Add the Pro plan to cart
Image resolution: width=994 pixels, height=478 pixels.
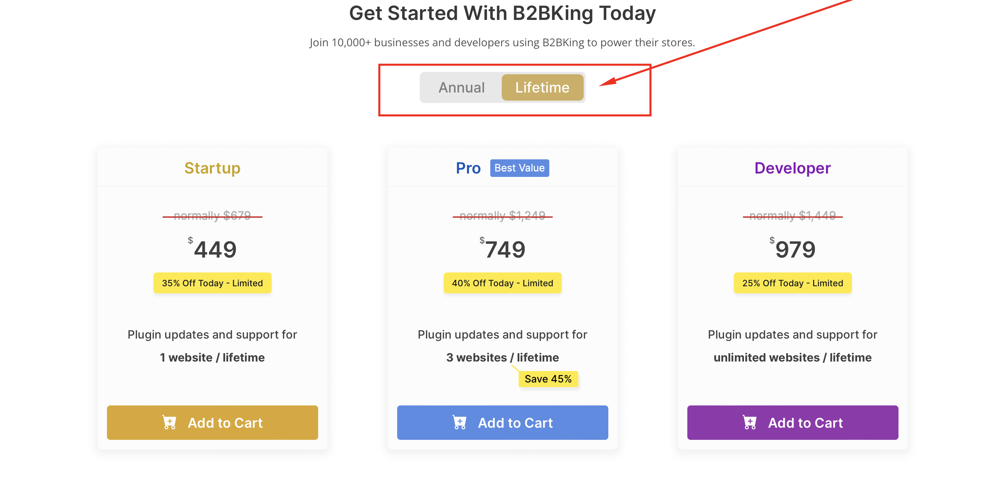[x=502, y=422]
